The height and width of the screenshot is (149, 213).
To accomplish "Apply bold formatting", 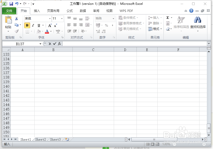I will pyautogui.click(x=27, y=26).
